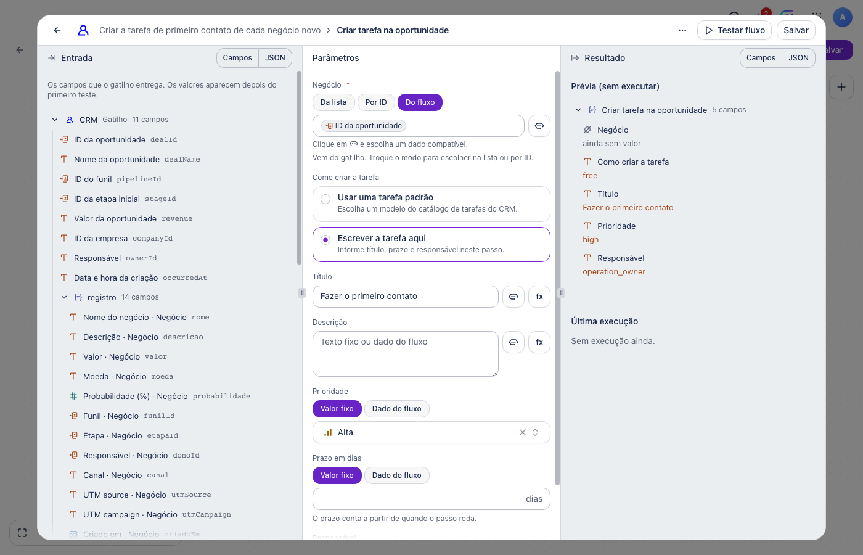Open the Alta priority dropdown
Viewport: 863px width, 555px height.
(x=431, y=432)
